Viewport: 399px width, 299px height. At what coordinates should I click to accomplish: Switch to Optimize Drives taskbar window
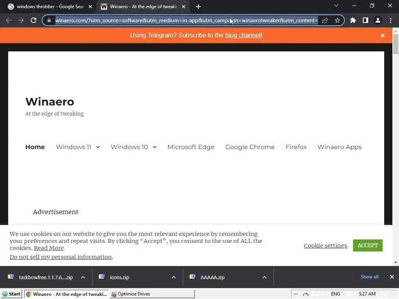[152, 294]
